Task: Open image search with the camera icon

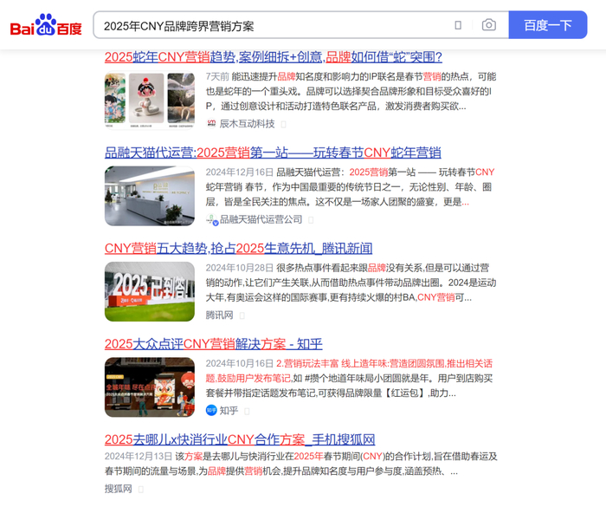Action: click(489, 25)
